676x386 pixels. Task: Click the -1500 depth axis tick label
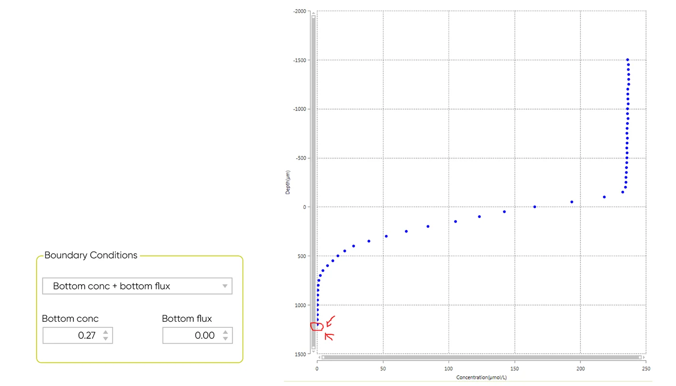coord(299,60)
